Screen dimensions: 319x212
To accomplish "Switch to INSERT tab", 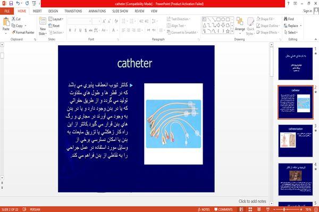I will click(37, 11).
